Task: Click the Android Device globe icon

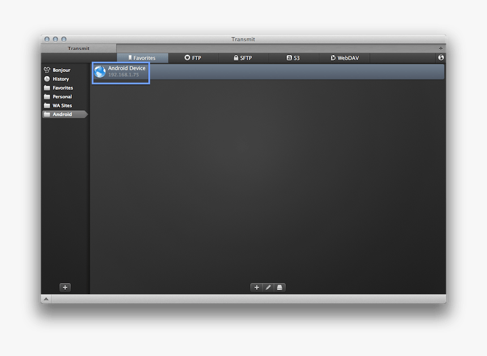Action: click(x=100, y=72)
